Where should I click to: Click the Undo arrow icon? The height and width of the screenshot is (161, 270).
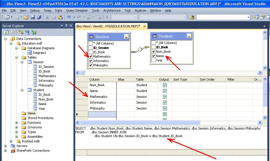69,17
